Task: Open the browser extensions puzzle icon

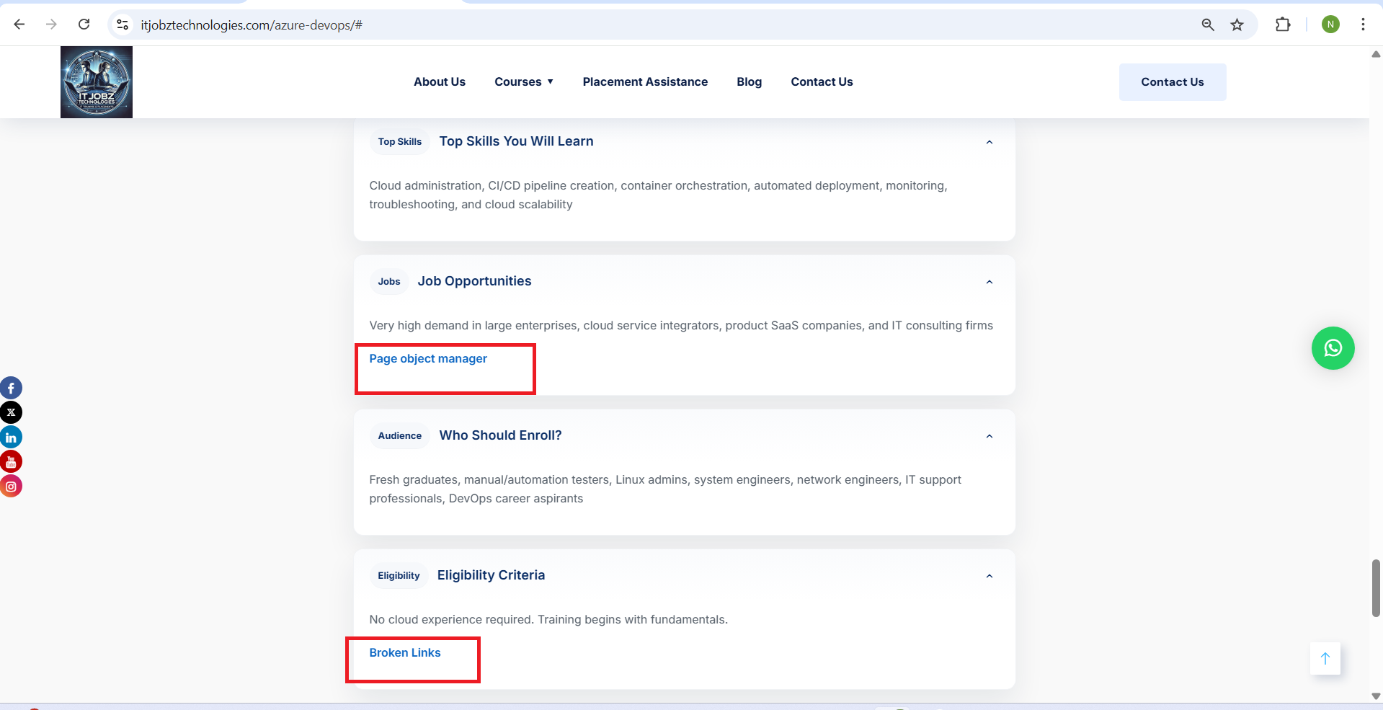Action: 1283,25
